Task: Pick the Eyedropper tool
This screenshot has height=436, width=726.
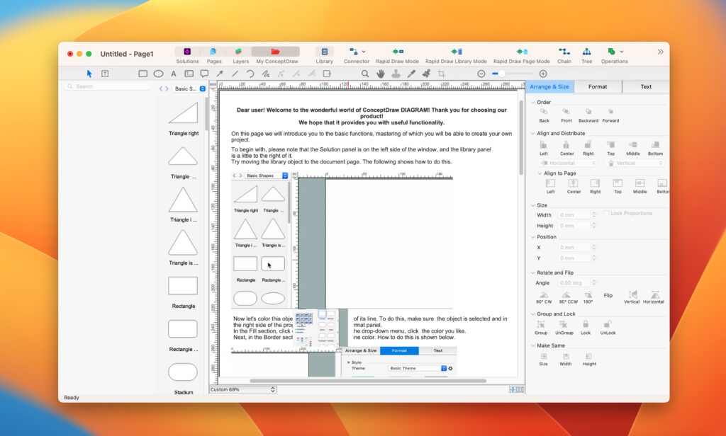Action: tap(411, 74)
